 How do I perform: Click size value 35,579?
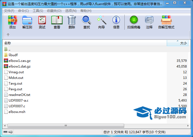(x=182, y=61)
